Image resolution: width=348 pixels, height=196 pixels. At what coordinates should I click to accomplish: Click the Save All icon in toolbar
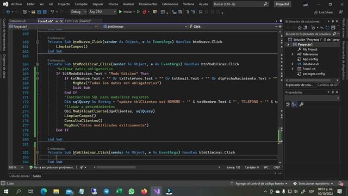[45, 12]
